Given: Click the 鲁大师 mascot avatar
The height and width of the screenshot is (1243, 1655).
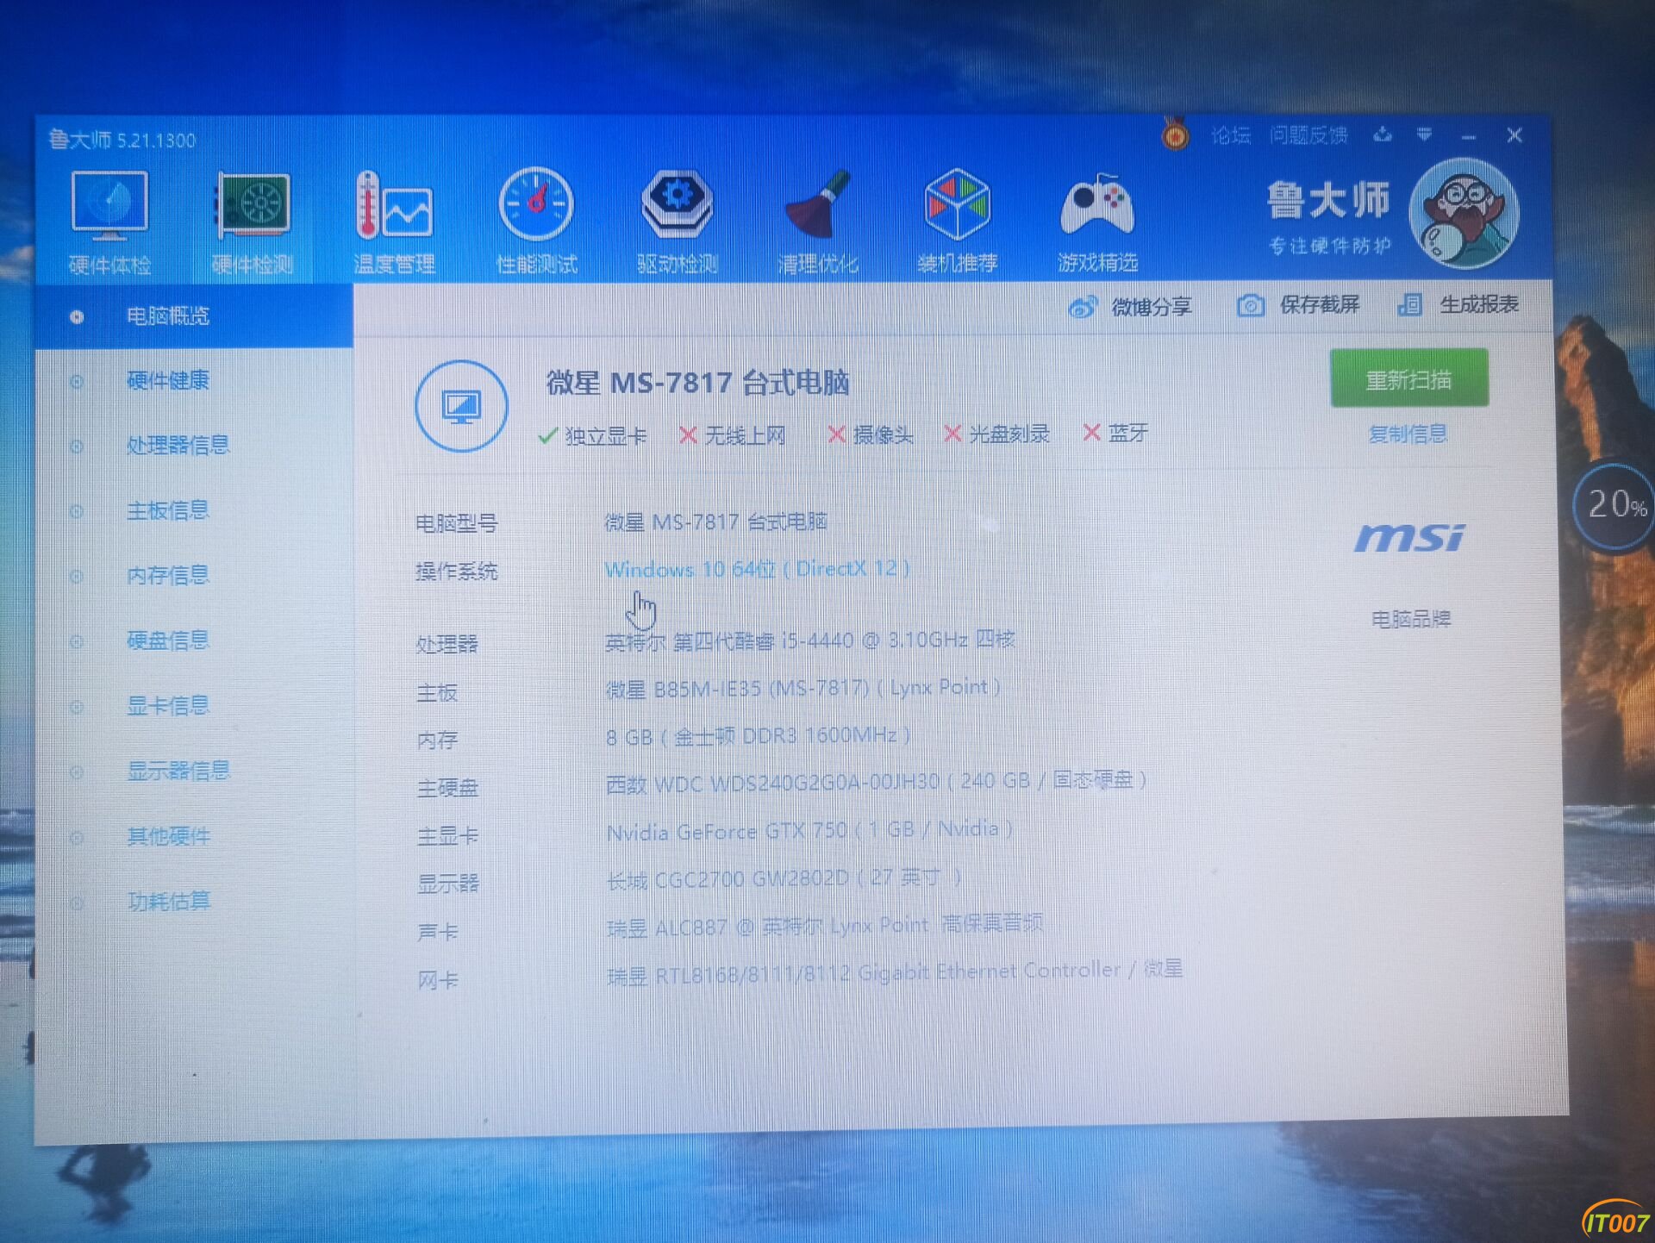Looking at the screenshot, I should pos(1464,213).
